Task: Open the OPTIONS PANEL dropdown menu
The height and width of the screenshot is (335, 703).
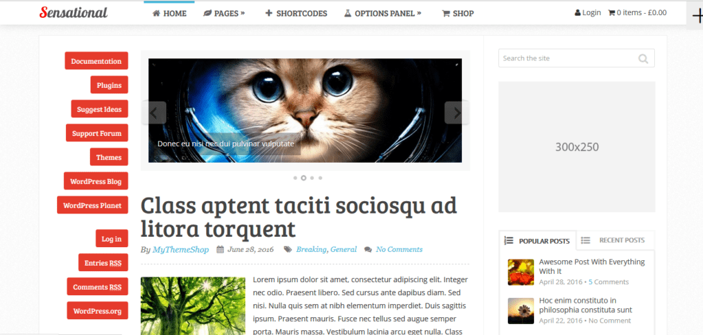Action: coord(383,14)
